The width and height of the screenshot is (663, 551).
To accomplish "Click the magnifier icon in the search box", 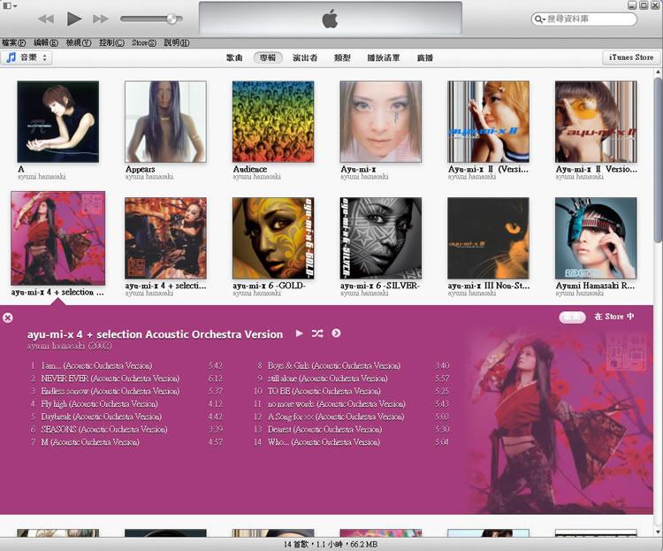I will [x=540, y=19].
